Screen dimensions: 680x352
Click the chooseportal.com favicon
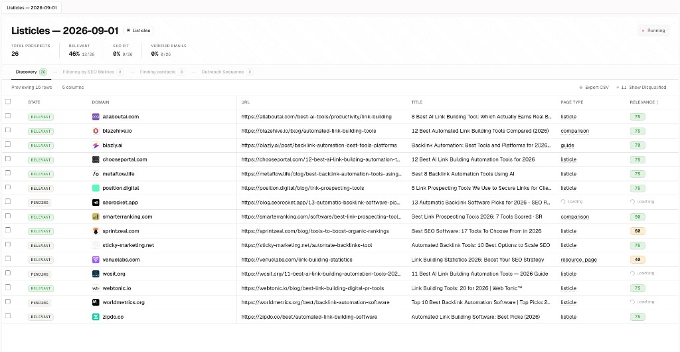click(x=96, y=159)
